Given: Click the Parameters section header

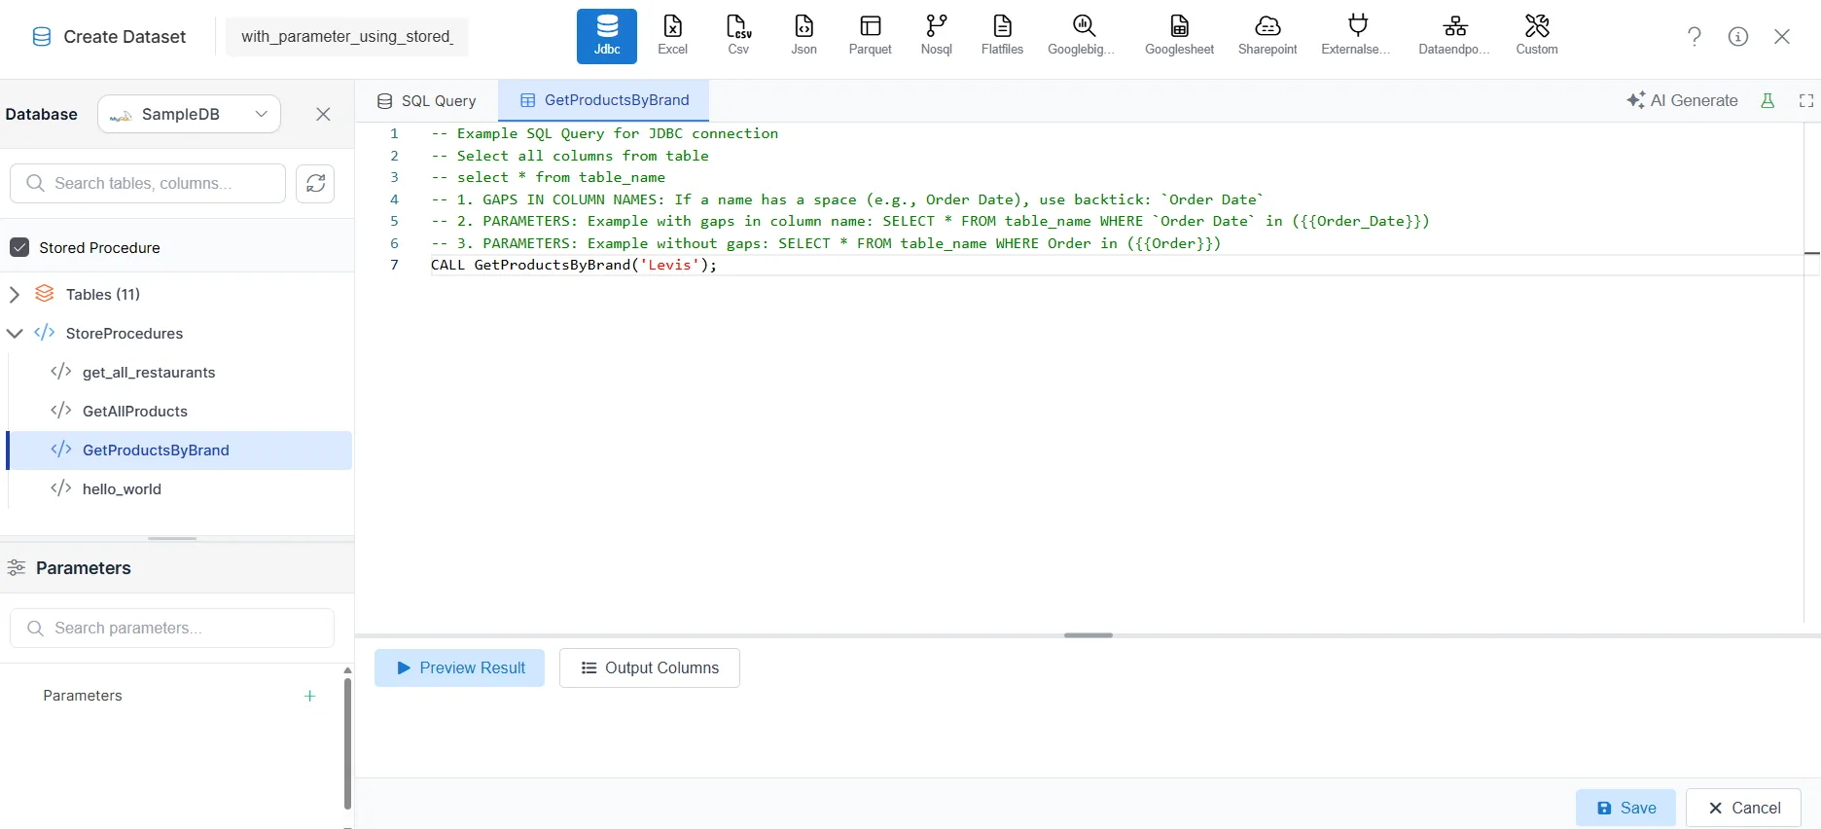Looking at the screenshot, I should 83,567.
